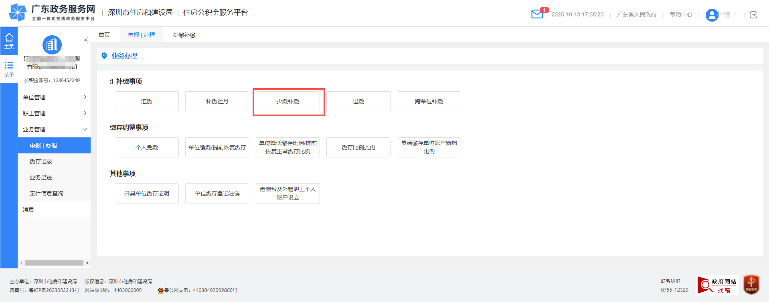This screenshot has height=302, width=769.
Task: Click the 其他事项 section heading
Action: (123, 173)
